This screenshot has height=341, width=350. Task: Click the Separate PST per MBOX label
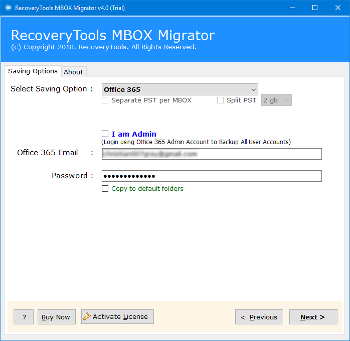tap(151, 100)
